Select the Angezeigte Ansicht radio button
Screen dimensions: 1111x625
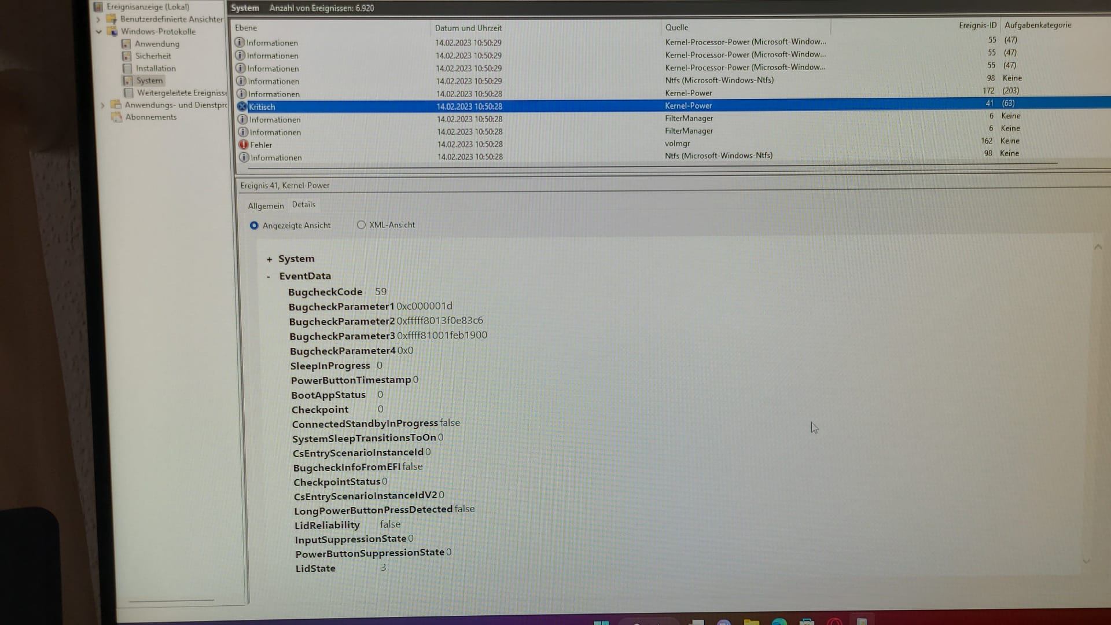pos(254,225)
